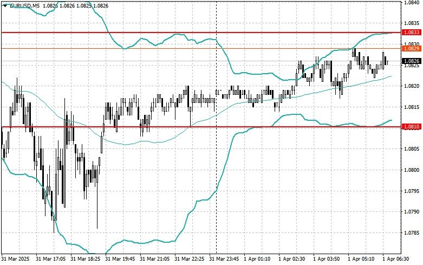
Task: Select the red 1.0833 price label
Action: (411, 33)
